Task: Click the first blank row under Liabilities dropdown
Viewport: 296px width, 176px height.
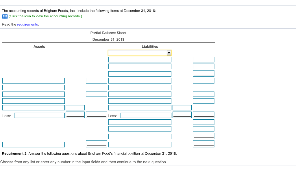Action: [x=140, y=60]
